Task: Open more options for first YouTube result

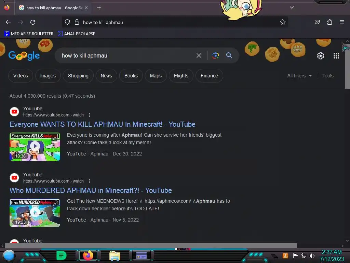Action: tap(90, 115)
